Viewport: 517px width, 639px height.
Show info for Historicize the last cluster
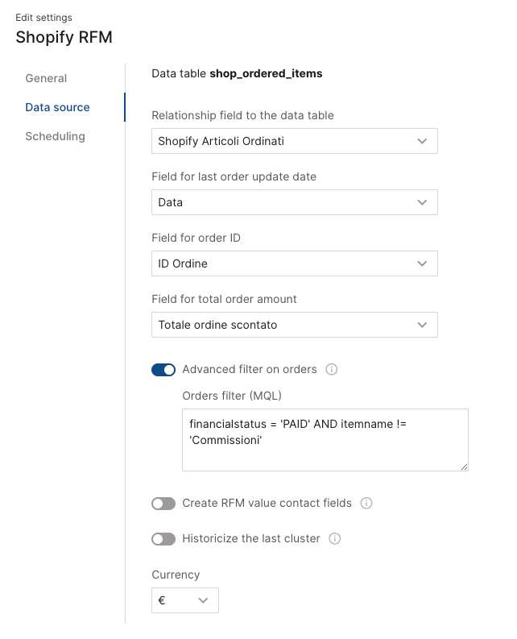pyautogui.click(x=335, y=539)
